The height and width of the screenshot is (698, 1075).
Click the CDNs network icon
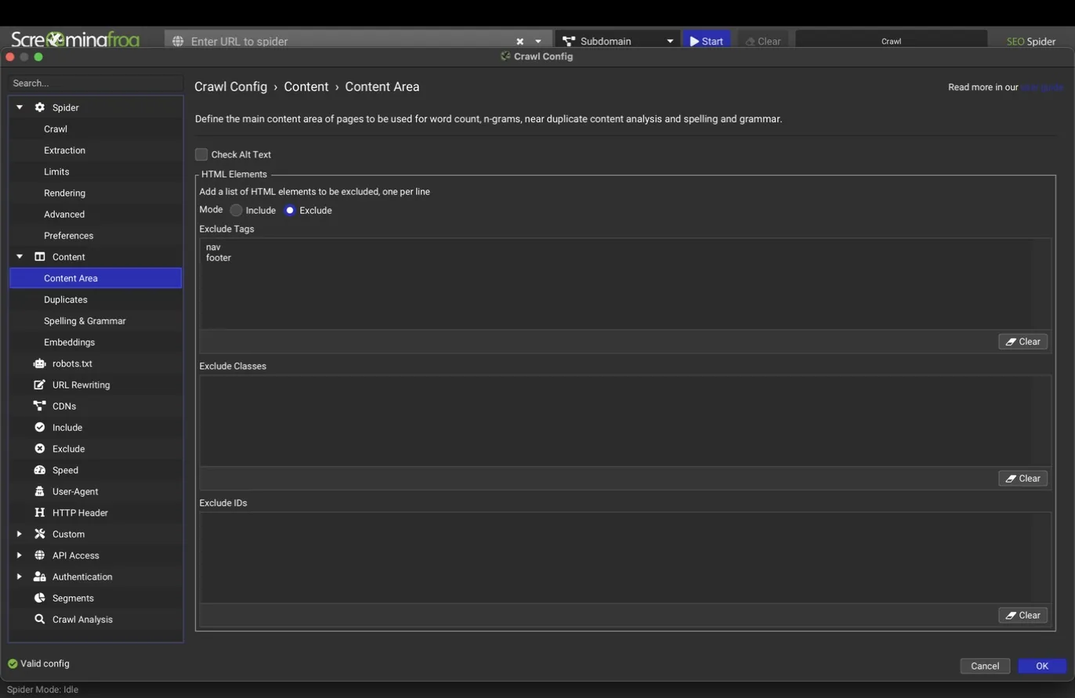[40, 406]
